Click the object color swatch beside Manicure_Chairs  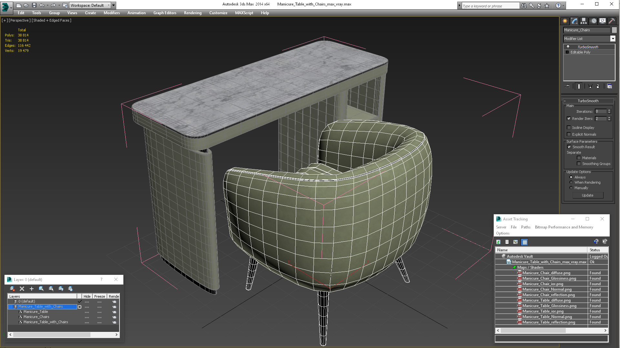click(x=614, y=30)
